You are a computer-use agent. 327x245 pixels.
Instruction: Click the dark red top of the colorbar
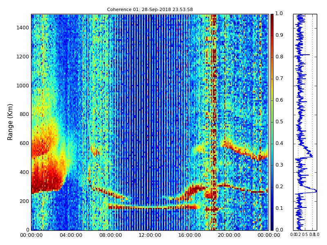[272, 18]
